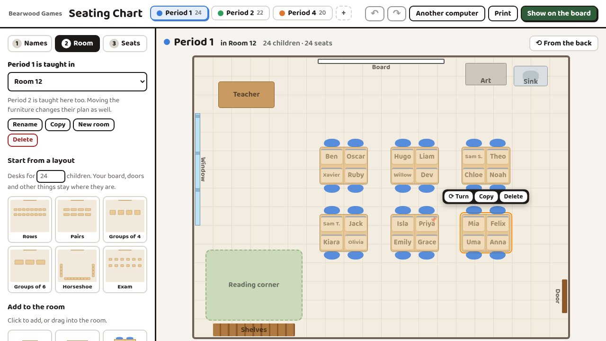Choose the Groups of 6 layout
Viewport: 606px width, 341px height.
pos(30,269)
